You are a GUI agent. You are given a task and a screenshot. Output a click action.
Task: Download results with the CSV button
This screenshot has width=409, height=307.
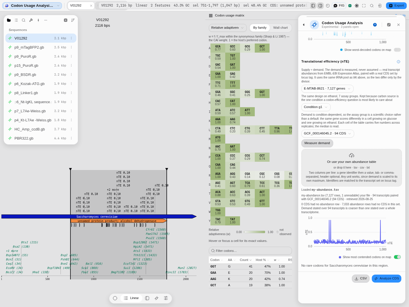[361, 279]
